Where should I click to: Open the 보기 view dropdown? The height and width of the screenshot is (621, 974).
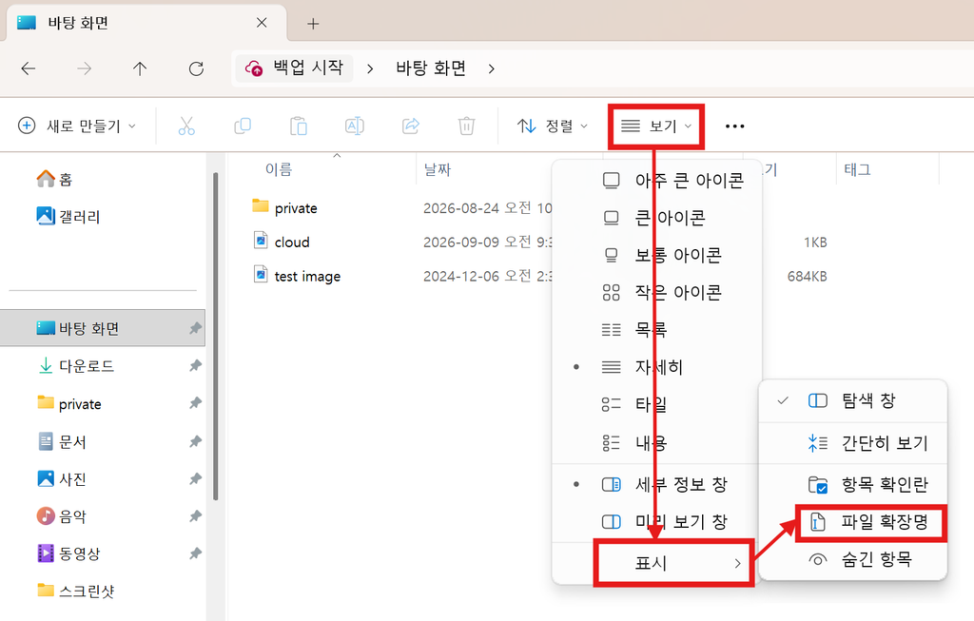[x=656, y=126]
